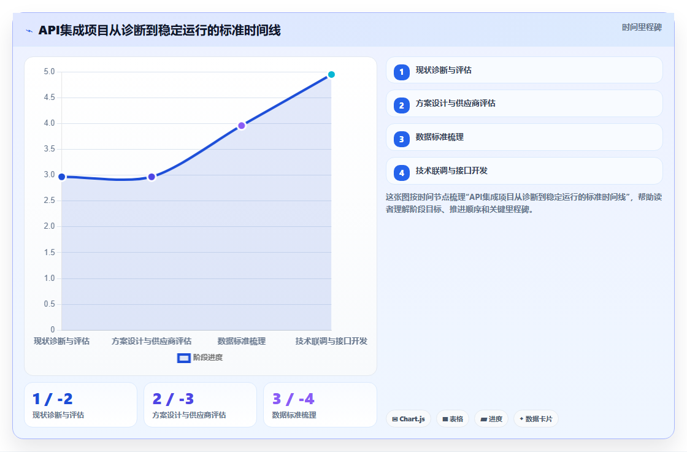The width and height of the screenshot is (687, 452).
Task: Toggle the 阶段进度 legend swatch
Action: (x=184, y=358)
